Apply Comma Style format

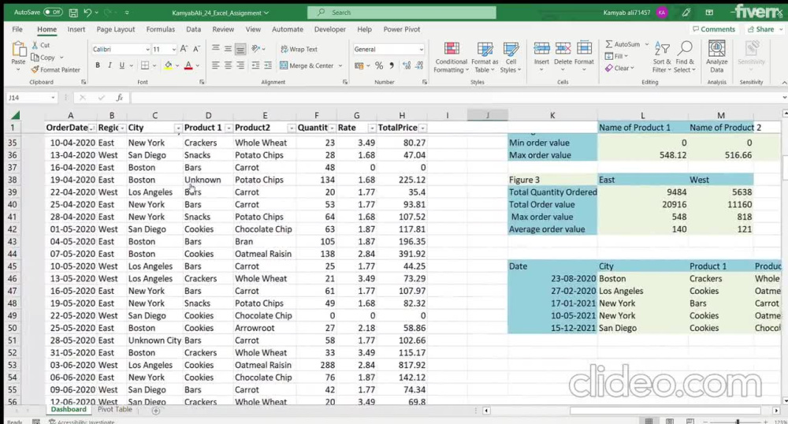(392, 65)
